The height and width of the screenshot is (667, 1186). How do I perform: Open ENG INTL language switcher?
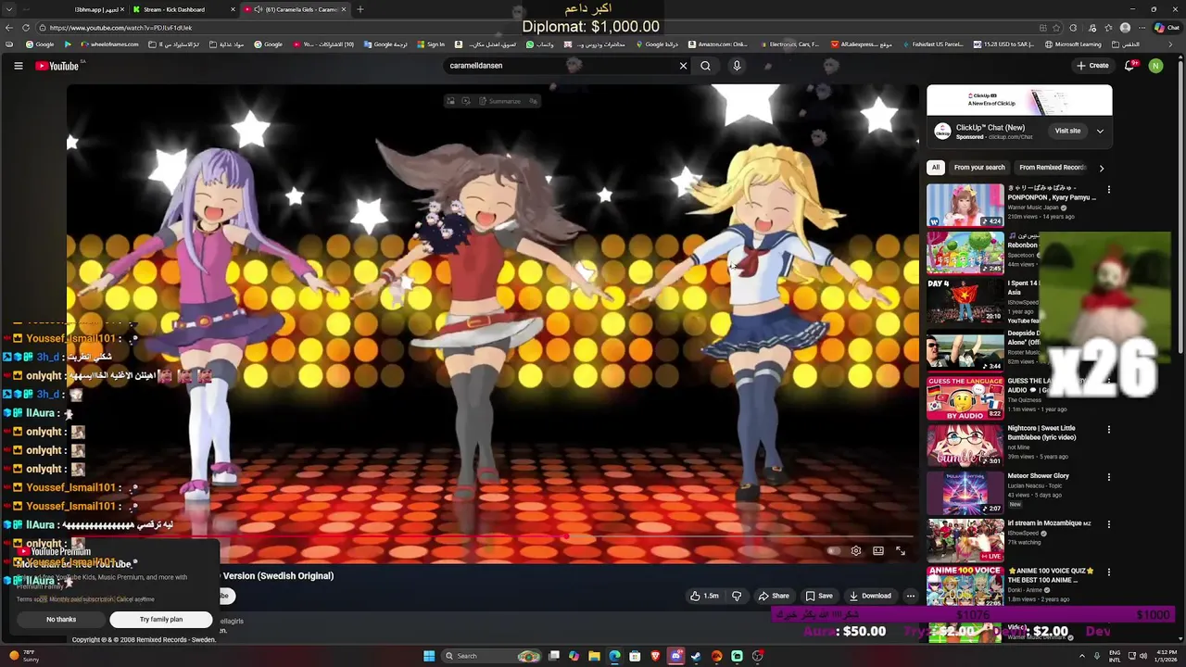1115,656
